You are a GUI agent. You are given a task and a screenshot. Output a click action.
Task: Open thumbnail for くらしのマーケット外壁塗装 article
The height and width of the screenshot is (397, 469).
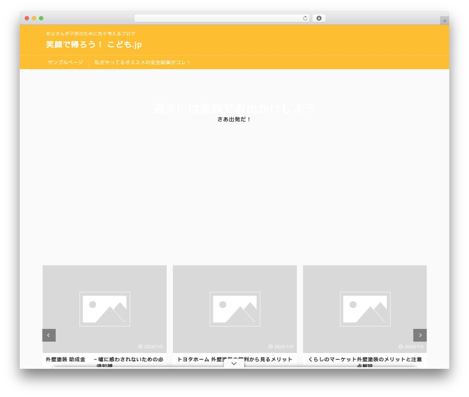365,309
